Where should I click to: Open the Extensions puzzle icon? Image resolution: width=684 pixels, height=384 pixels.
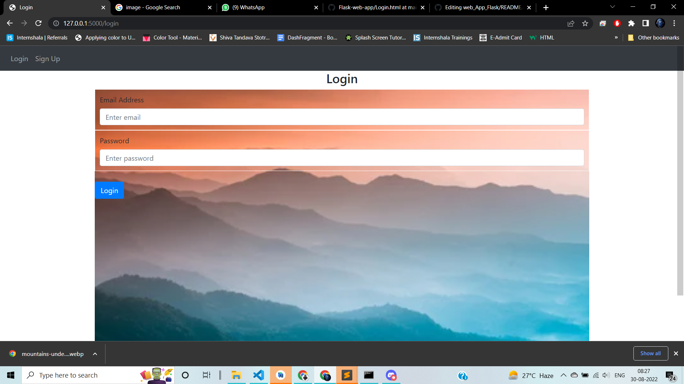coord(631,23)
